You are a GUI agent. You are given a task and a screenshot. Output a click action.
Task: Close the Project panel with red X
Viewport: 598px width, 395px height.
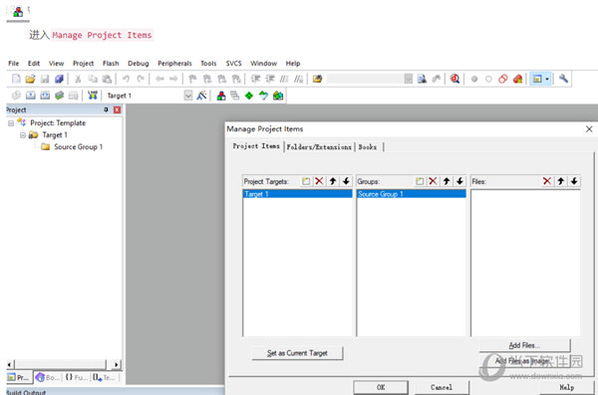[117, 109]
